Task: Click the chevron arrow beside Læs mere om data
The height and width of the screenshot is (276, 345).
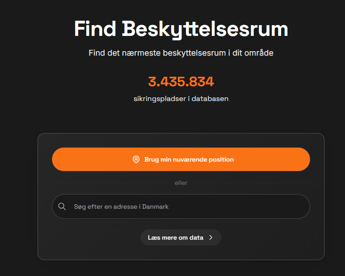Action: pos(211,237)
